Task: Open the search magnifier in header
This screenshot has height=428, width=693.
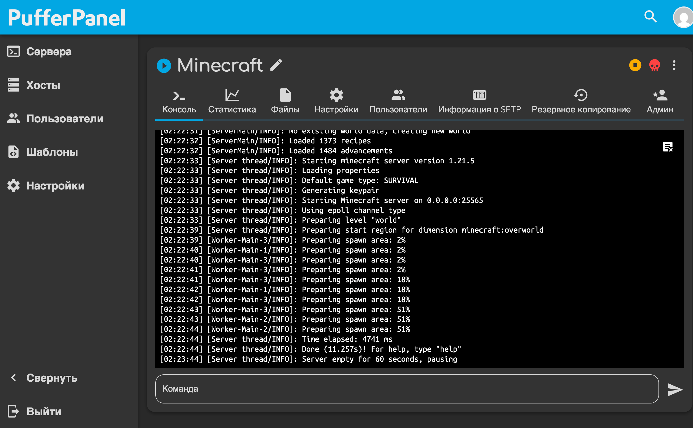Action: click(x=650, y=17)
